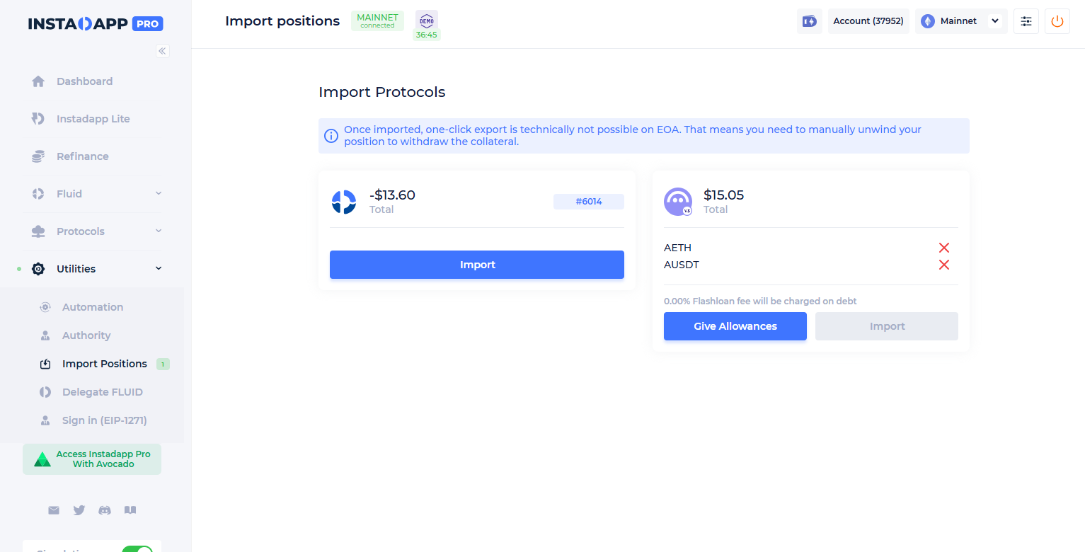This screenshot has height=552, width=1085.
Task: Click Access Instadapp Pro With Avocado
Action: (x=92, y=459)
